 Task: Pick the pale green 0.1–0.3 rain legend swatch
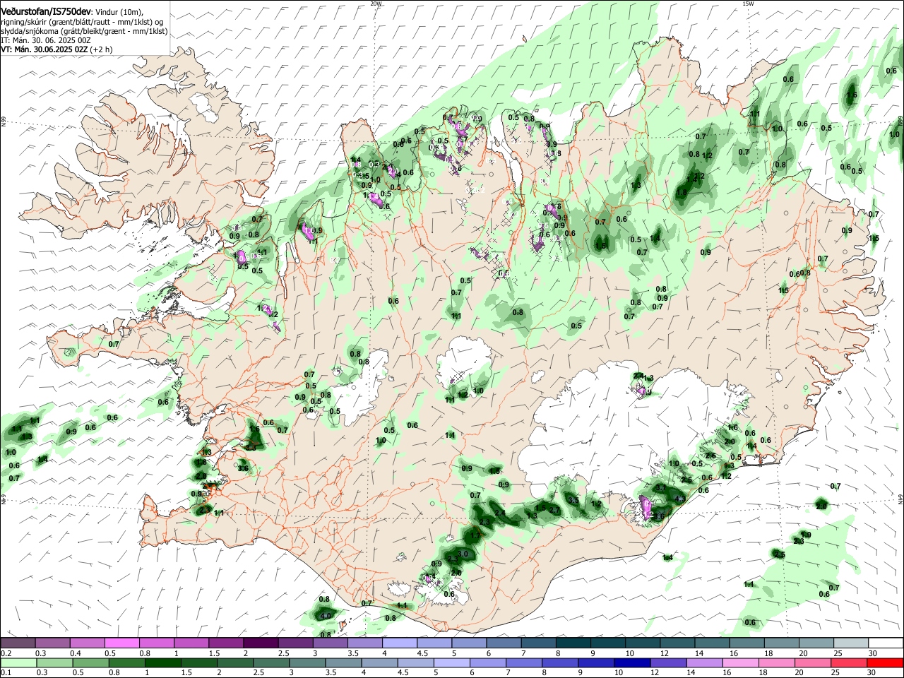point(18,663)
